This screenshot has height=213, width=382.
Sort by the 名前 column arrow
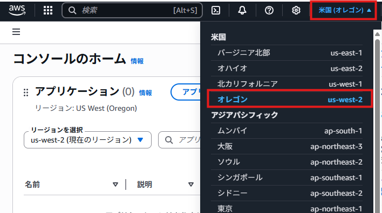click(115, 184)
